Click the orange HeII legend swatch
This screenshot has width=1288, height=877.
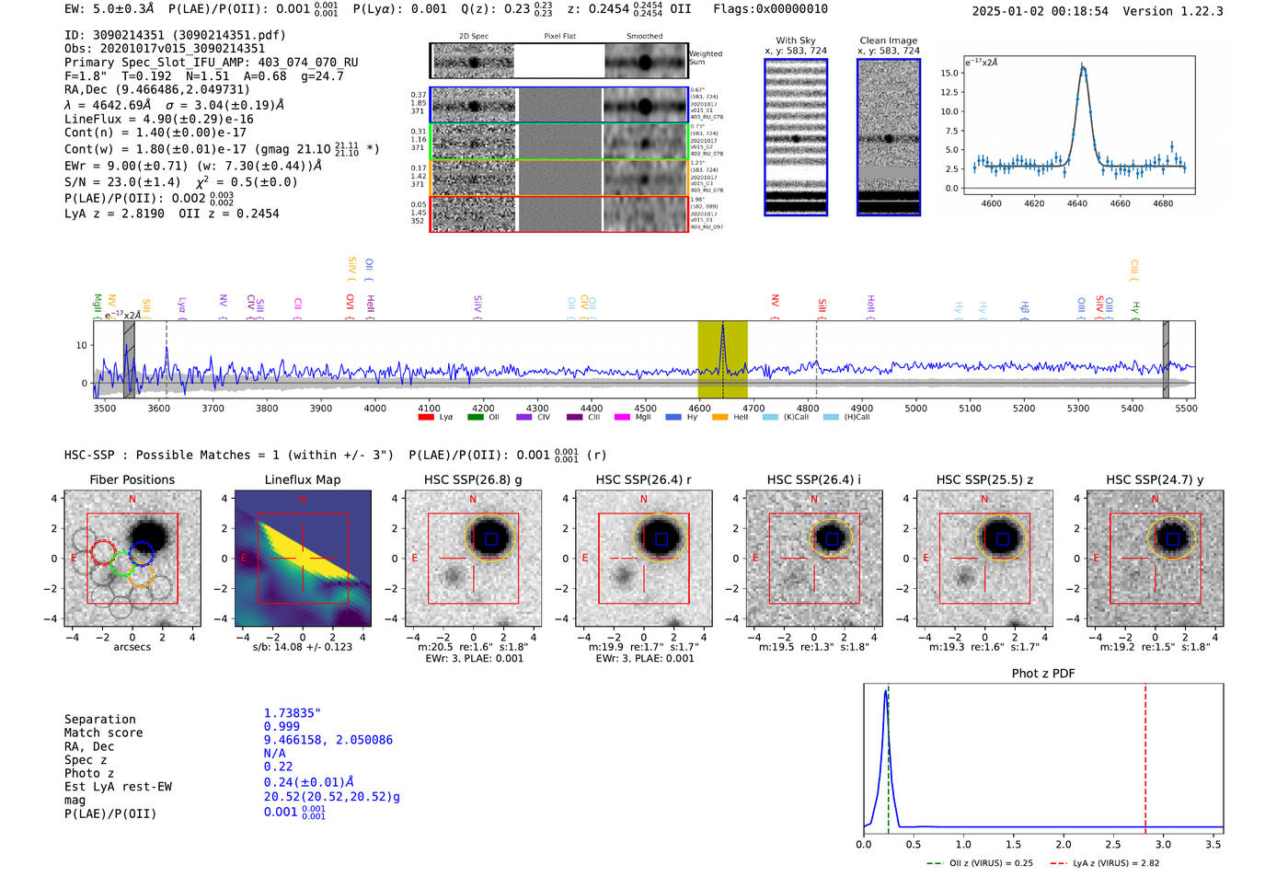[x=719, y=418]
